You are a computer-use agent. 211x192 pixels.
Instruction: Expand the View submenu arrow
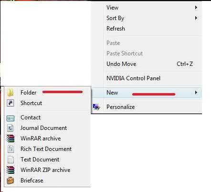196,8
